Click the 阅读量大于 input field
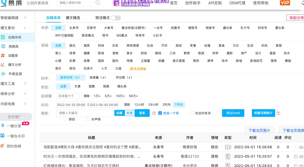Viewport: 304px width, 167px height. (x=68, y=96)
